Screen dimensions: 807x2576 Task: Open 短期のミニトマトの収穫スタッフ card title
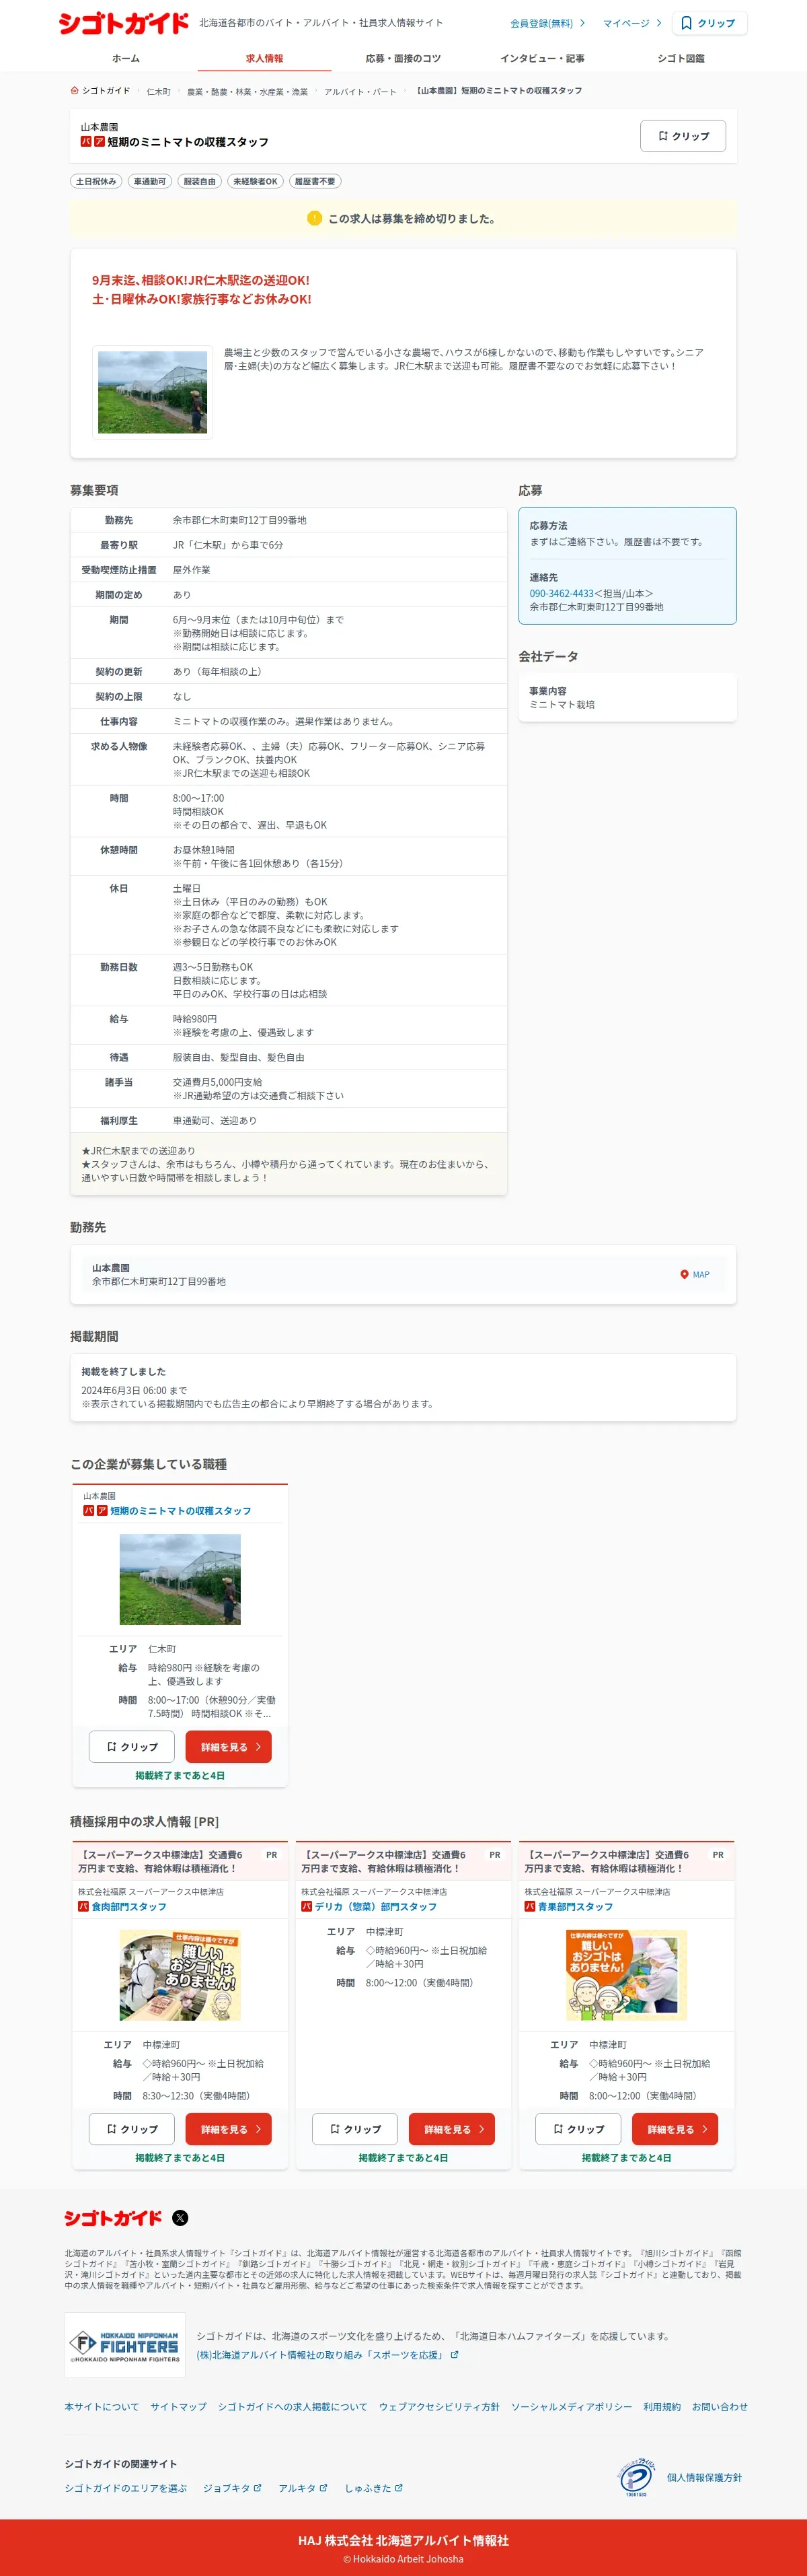[181, 1511]
